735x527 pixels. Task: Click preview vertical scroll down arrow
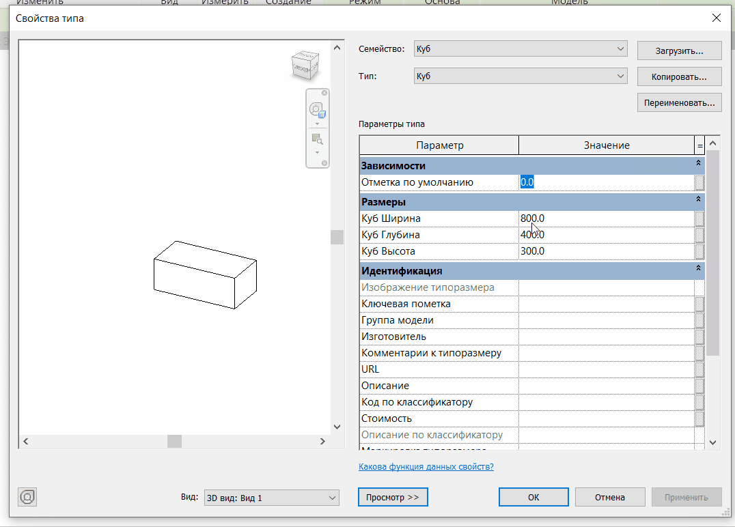[x=337, y=427]
